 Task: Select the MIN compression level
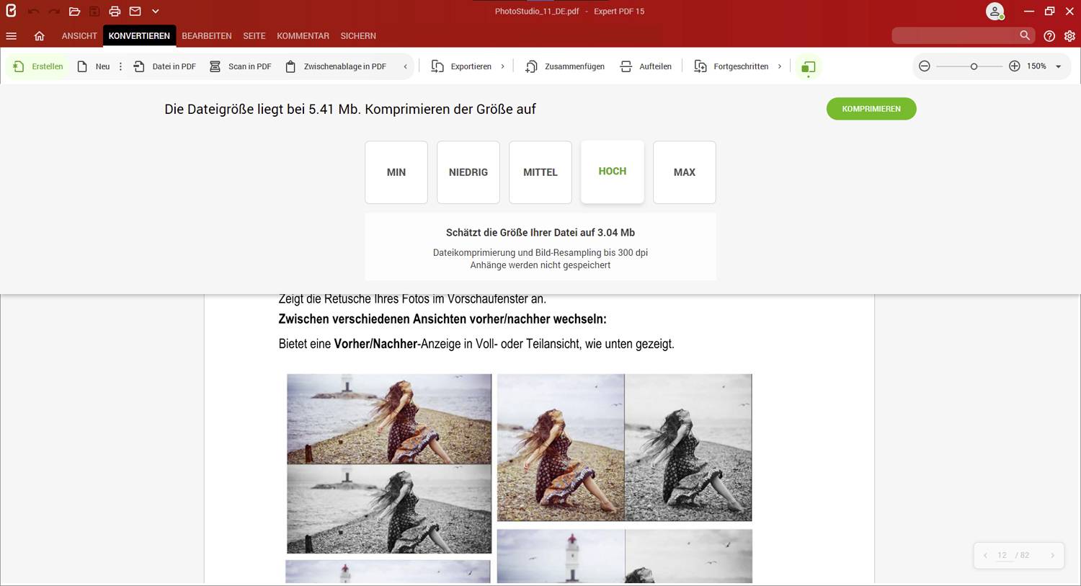(396, 172)
